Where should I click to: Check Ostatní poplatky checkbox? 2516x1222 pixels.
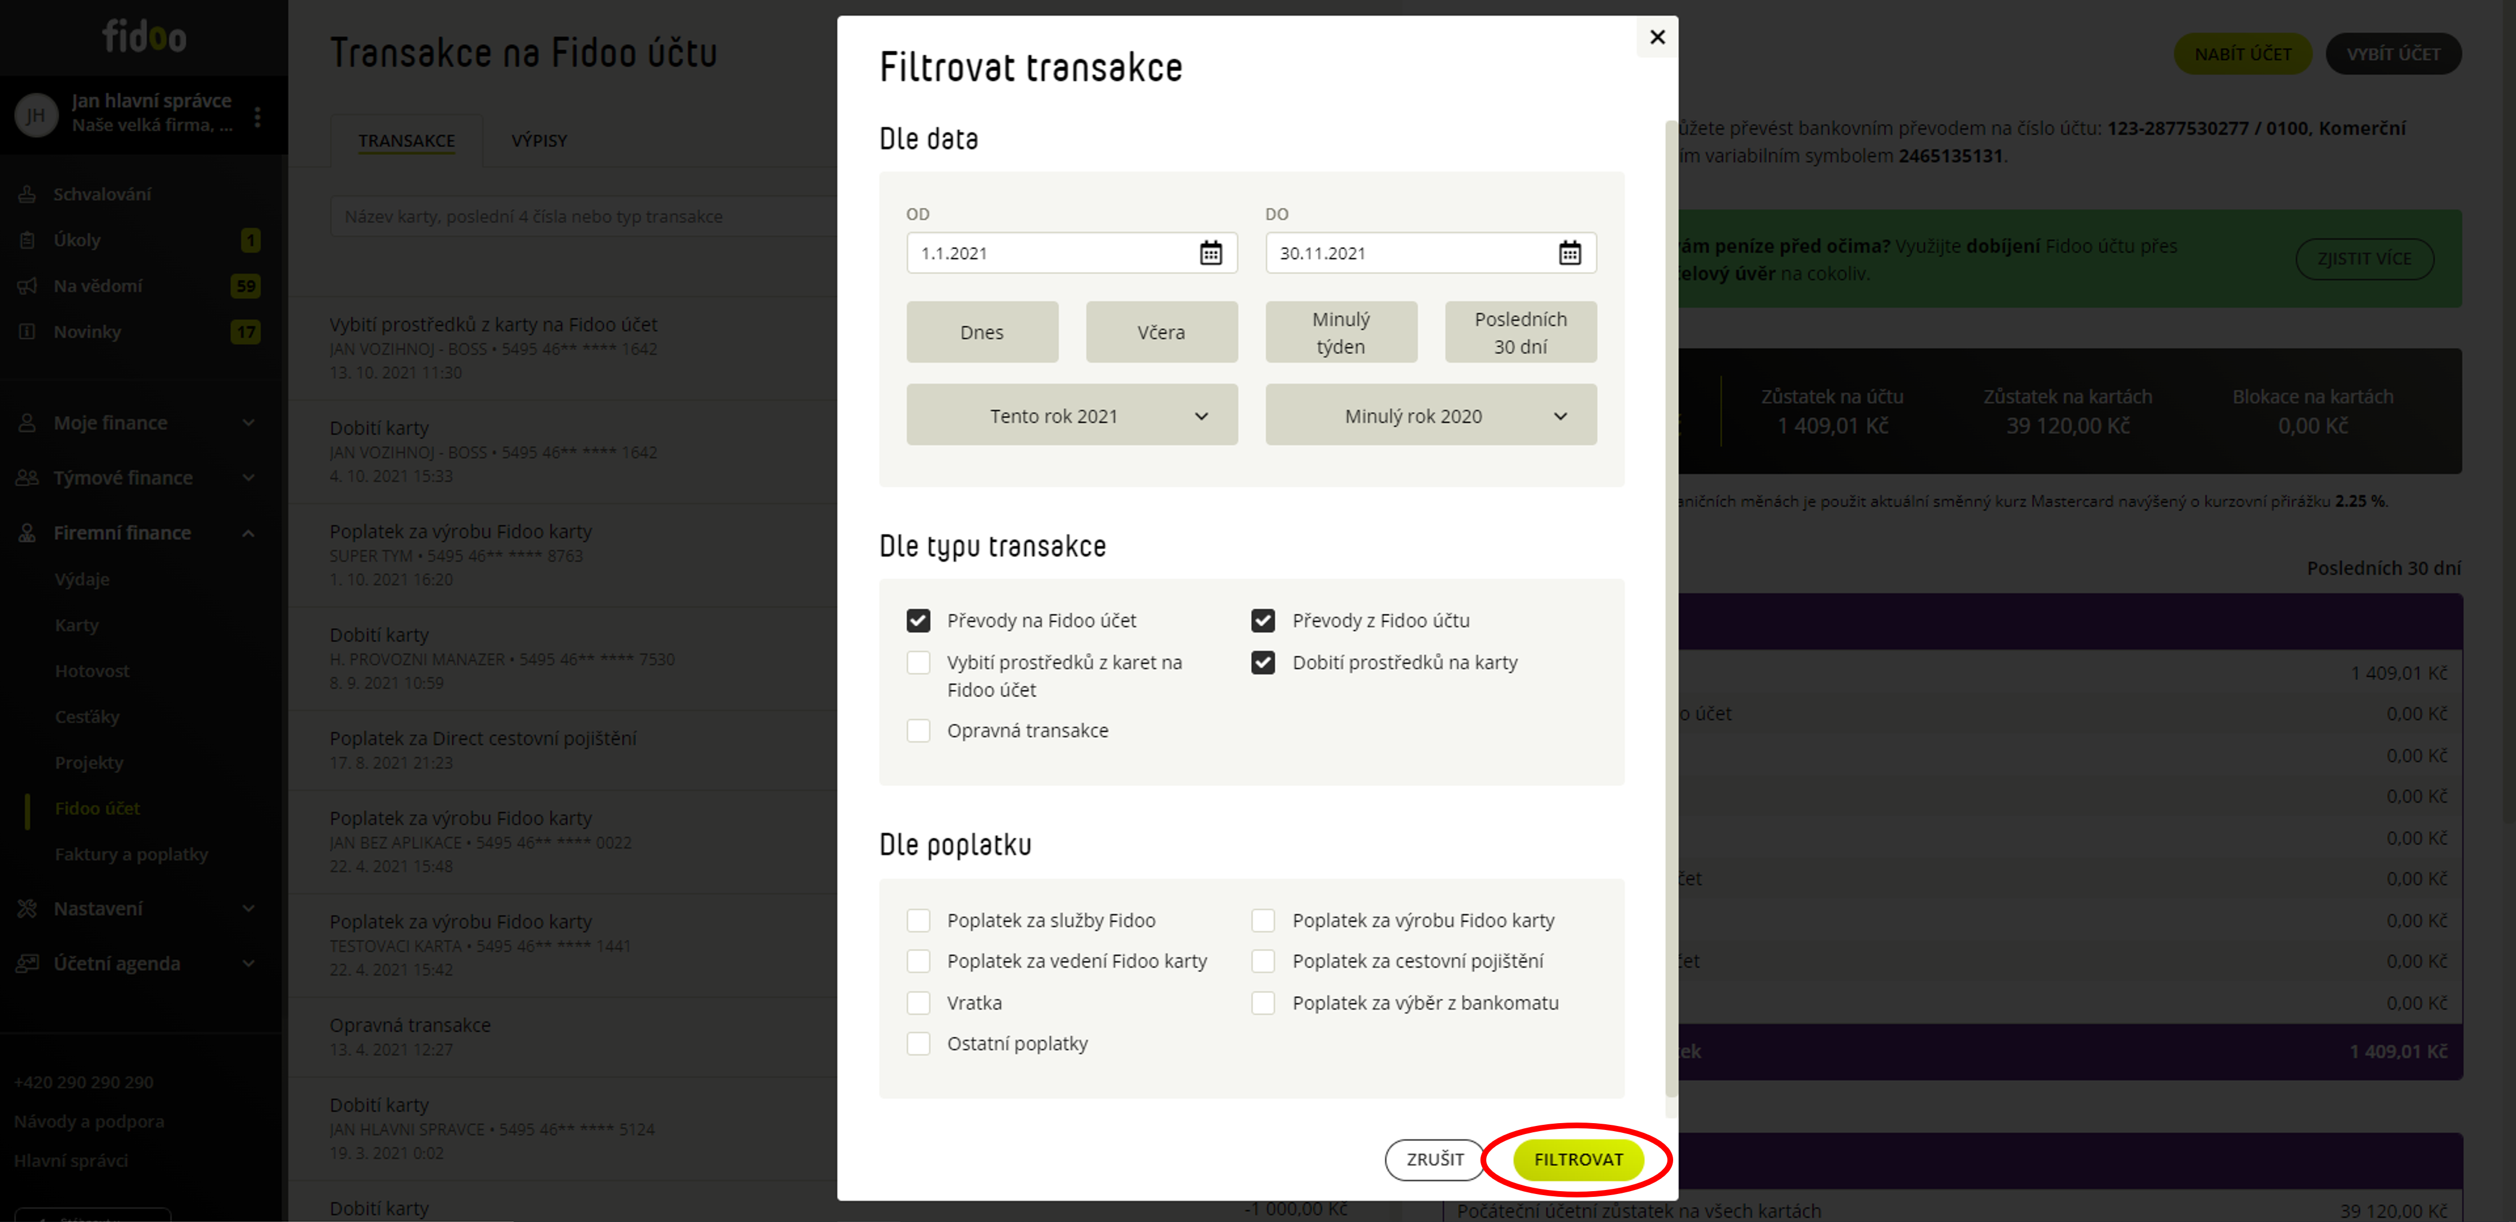(x=918, y=1044)
